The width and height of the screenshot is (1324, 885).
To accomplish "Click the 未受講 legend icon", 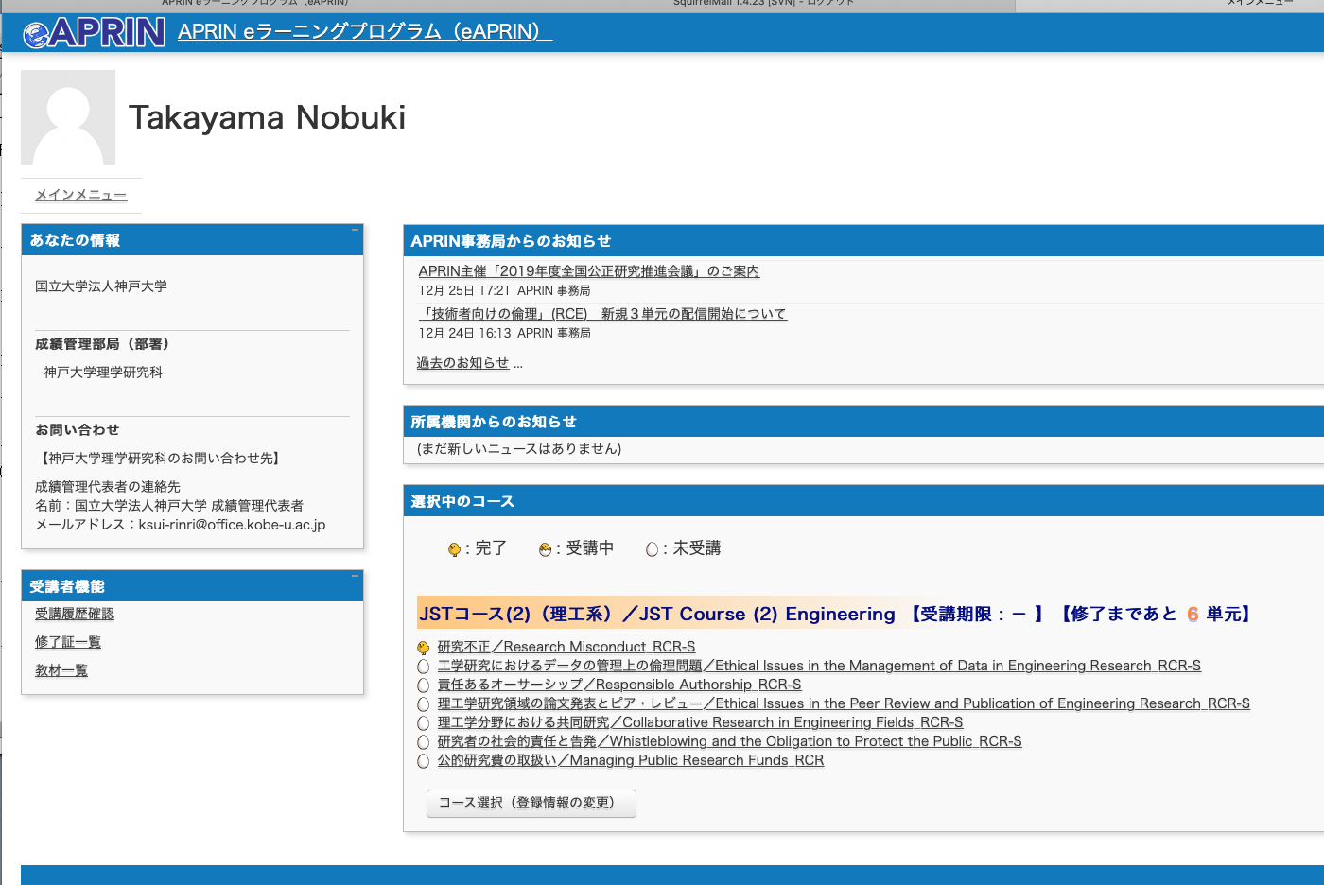I will 652,549.
